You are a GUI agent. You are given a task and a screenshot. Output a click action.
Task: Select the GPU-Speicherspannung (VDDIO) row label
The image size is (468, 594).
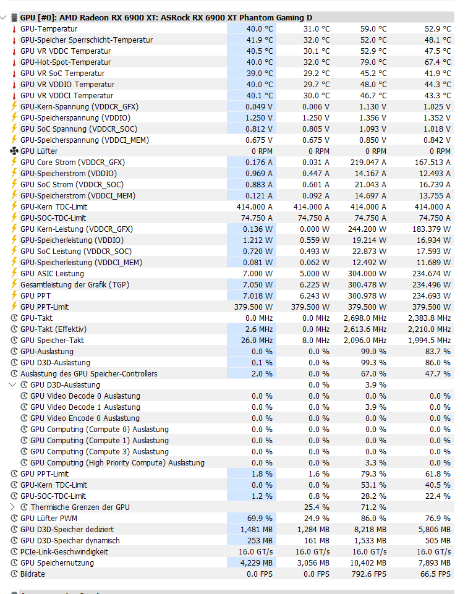(75, 118)
